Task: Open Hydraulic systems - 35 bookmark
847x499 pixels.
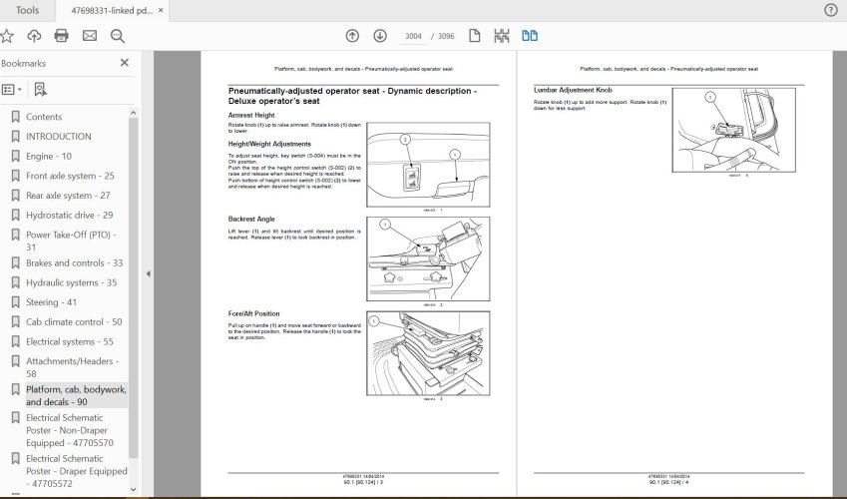Action: click(x=71, y=282)
